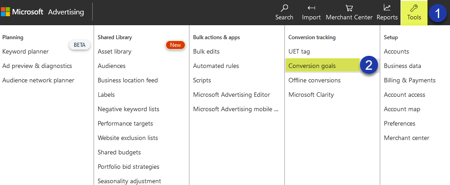Open Automated rules
The width and height of the screenshot is (450, 185).
pos(216,66)
